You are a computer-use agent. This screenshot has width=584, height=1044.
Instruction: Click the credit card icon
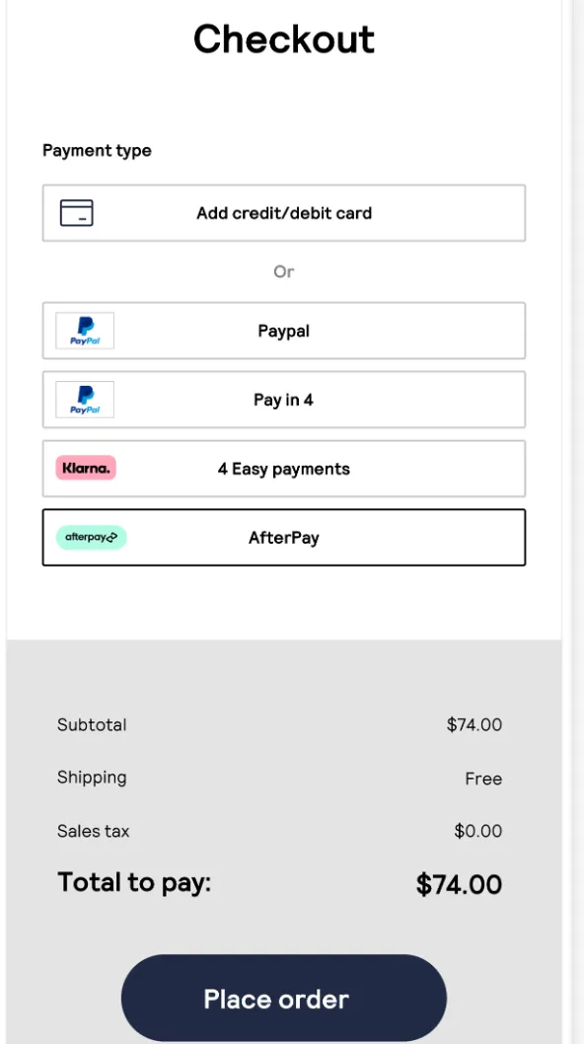point(77,213)
